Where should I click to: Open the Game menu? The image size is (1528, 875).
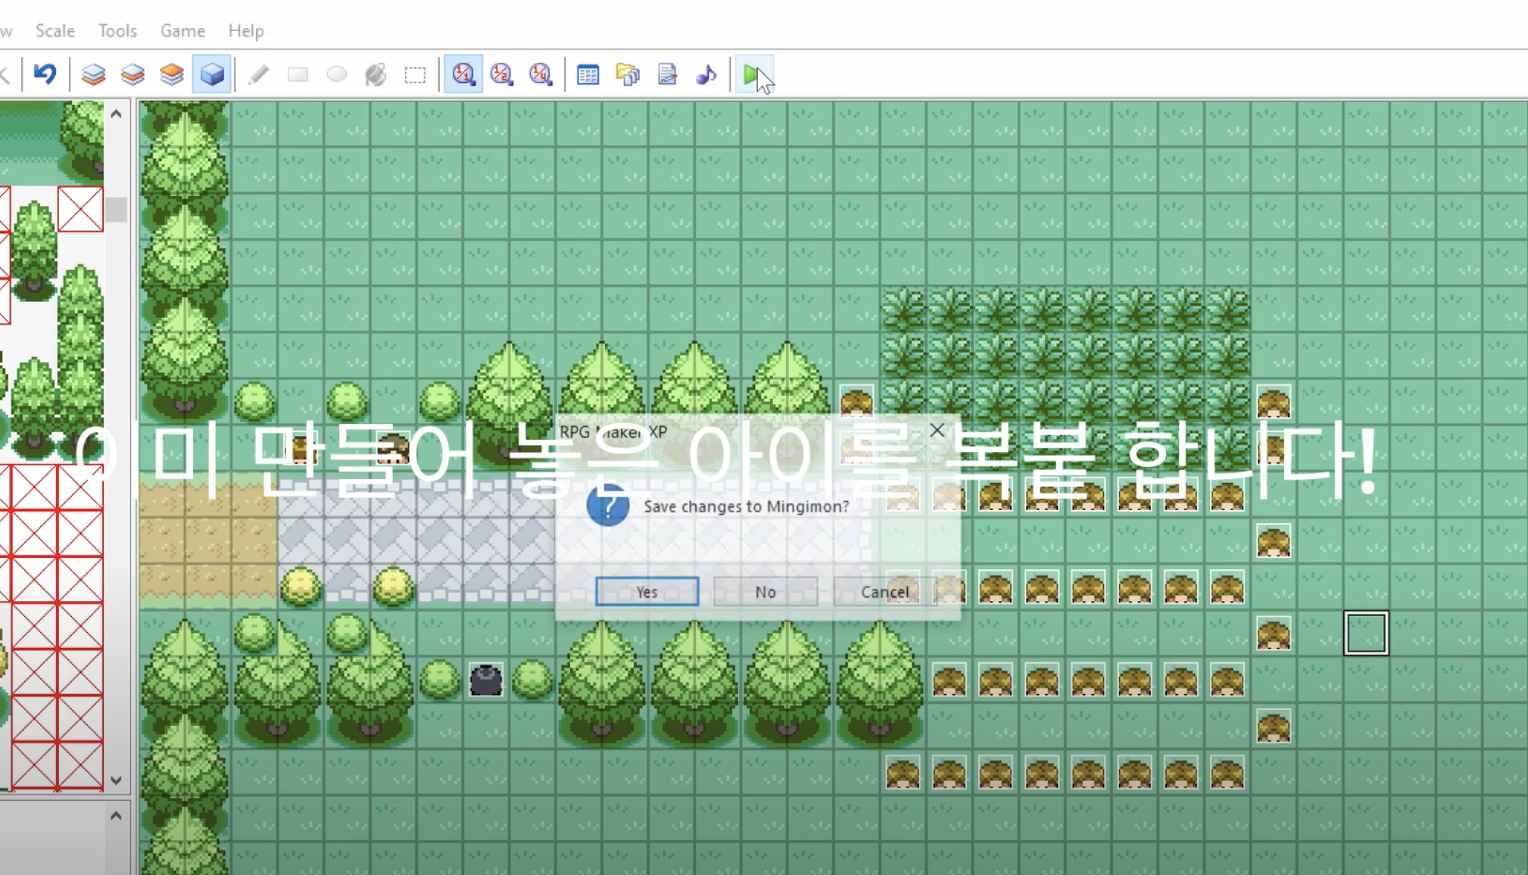pos(182,31)
